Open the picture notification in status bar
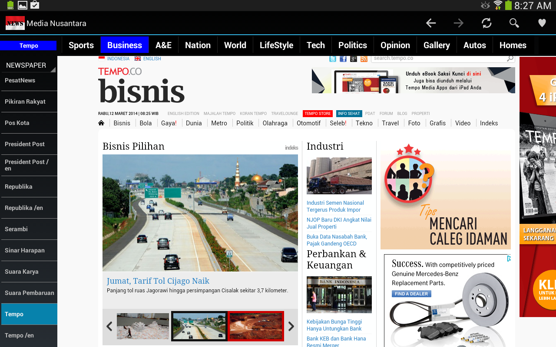 coord(22,5)
